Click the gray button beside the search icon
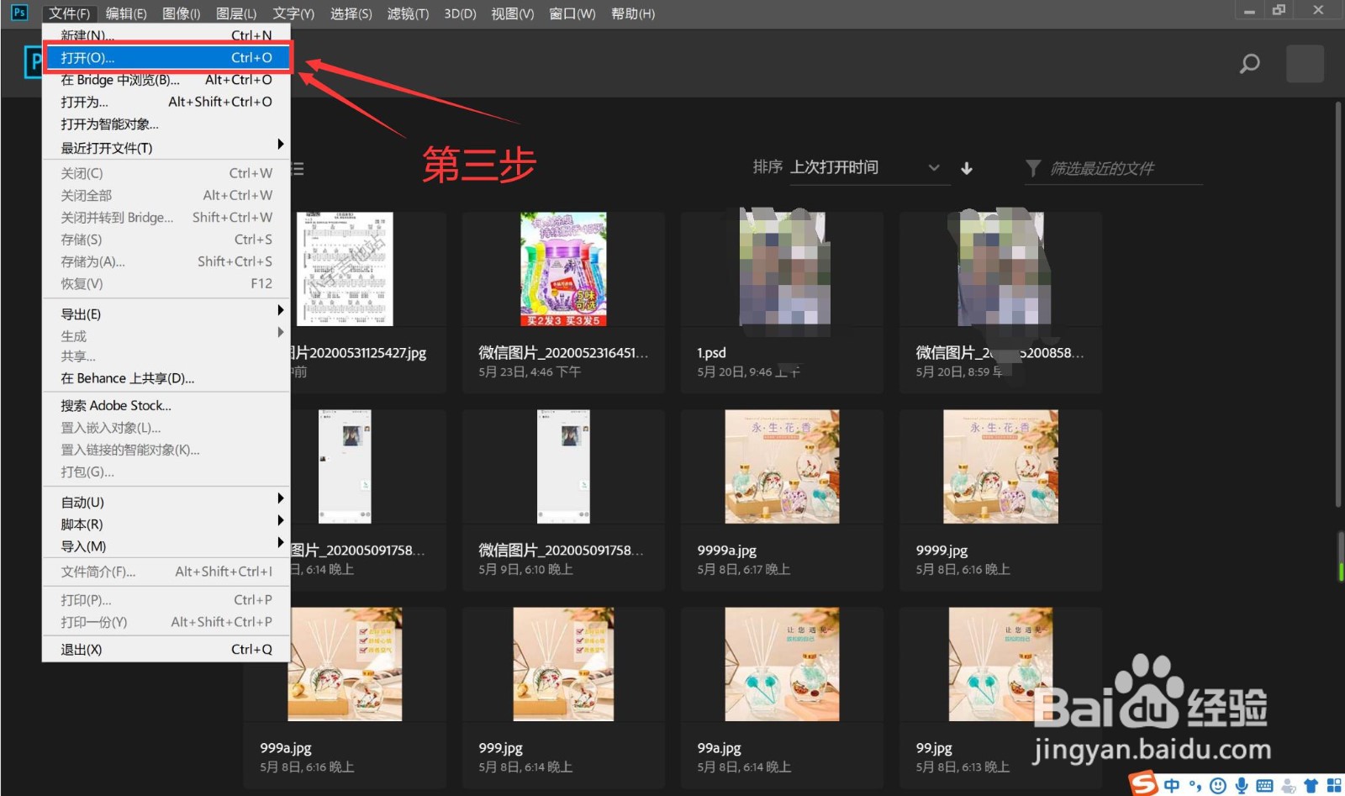1345x796 pixels. (x=1305, y=63)
